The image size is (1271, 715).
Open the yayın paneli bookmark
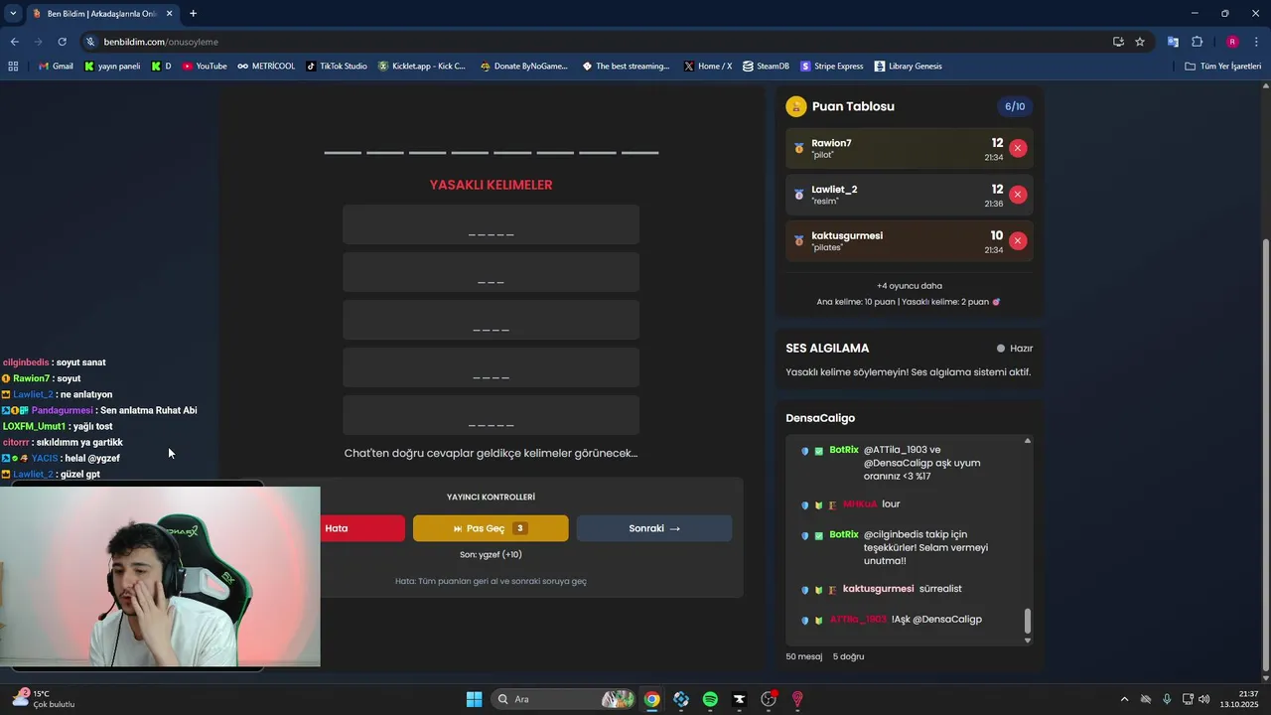(112, 66)
